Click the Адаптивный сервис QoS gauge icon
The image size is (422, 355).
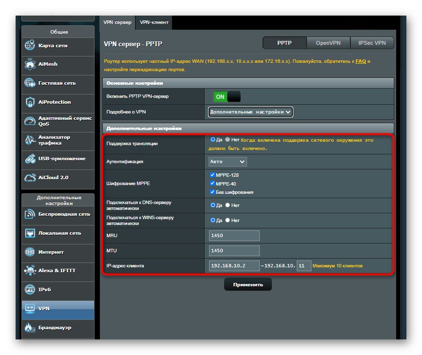pyautogui.click(x=30, y=121)
